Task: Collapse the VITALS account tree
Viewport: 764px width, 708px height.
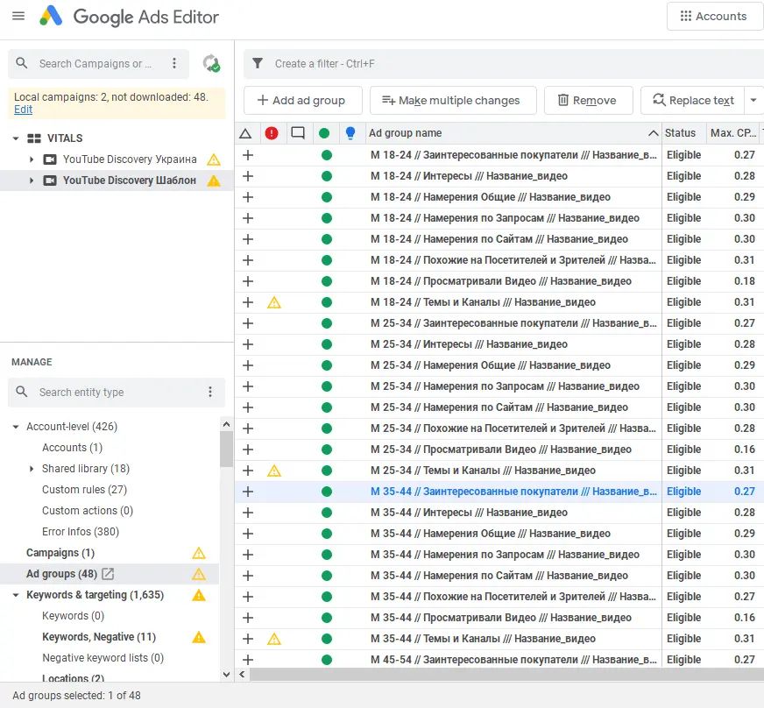Action: pos(16,138)
